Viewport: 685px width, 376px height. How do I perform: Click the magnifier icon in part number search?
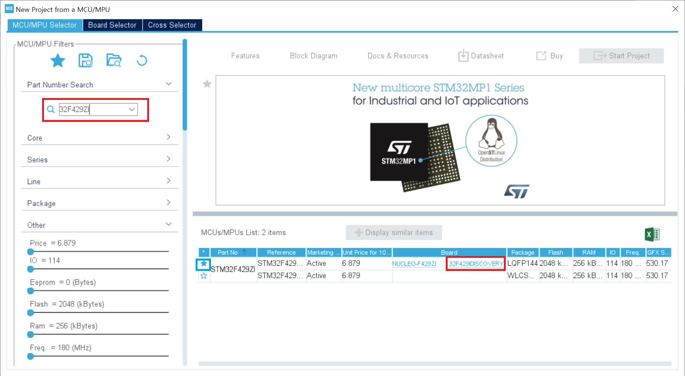(51, 109)
